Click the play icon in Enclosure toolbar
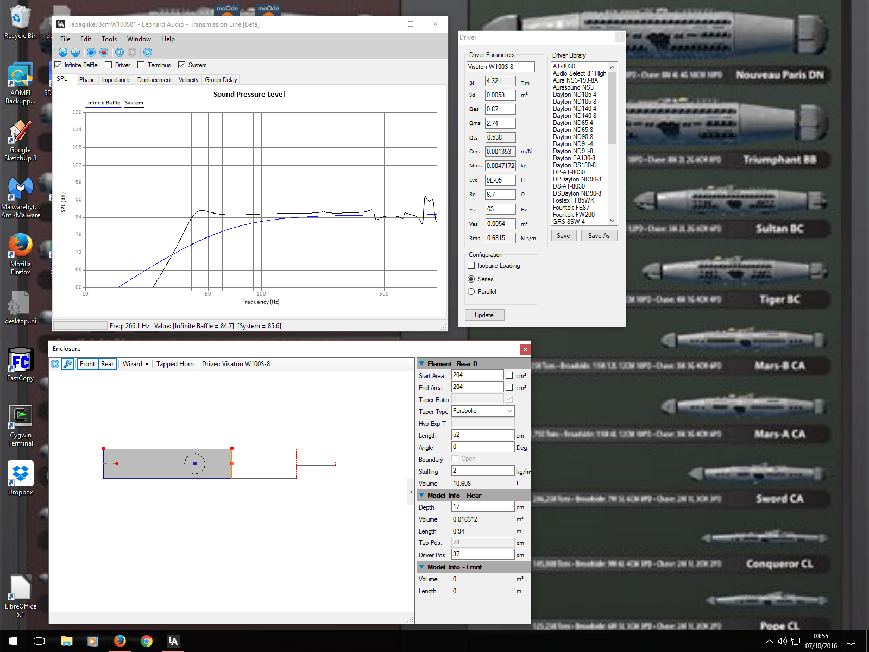Image resolution: width=869 pixels, height=652 pixels. (x=55, y=364)
